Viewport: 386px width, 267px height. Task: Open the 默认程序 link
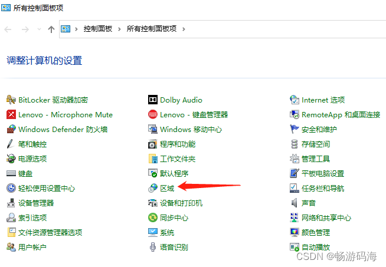coord(174,173)
